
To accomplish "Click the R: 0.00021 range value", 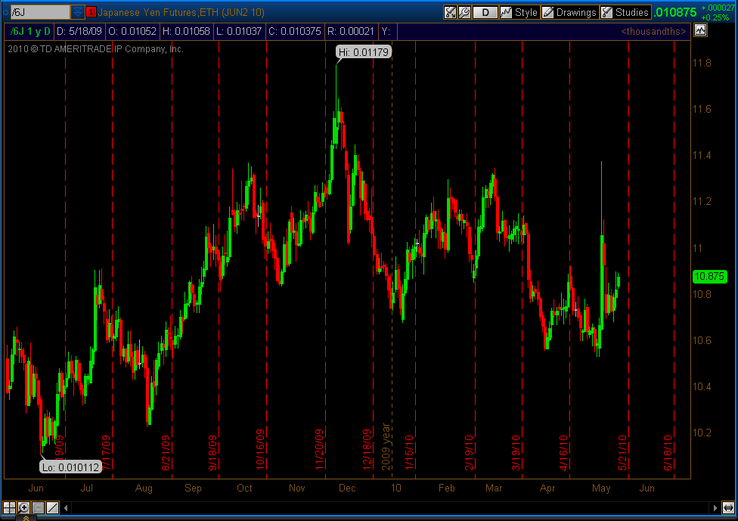I will 351,32.
